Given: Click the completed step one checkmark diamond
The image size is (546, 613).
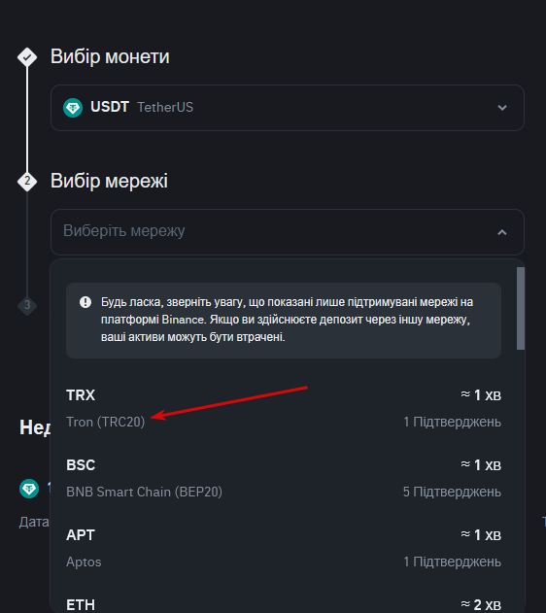Looking at the screenshot, I should 27,57.
